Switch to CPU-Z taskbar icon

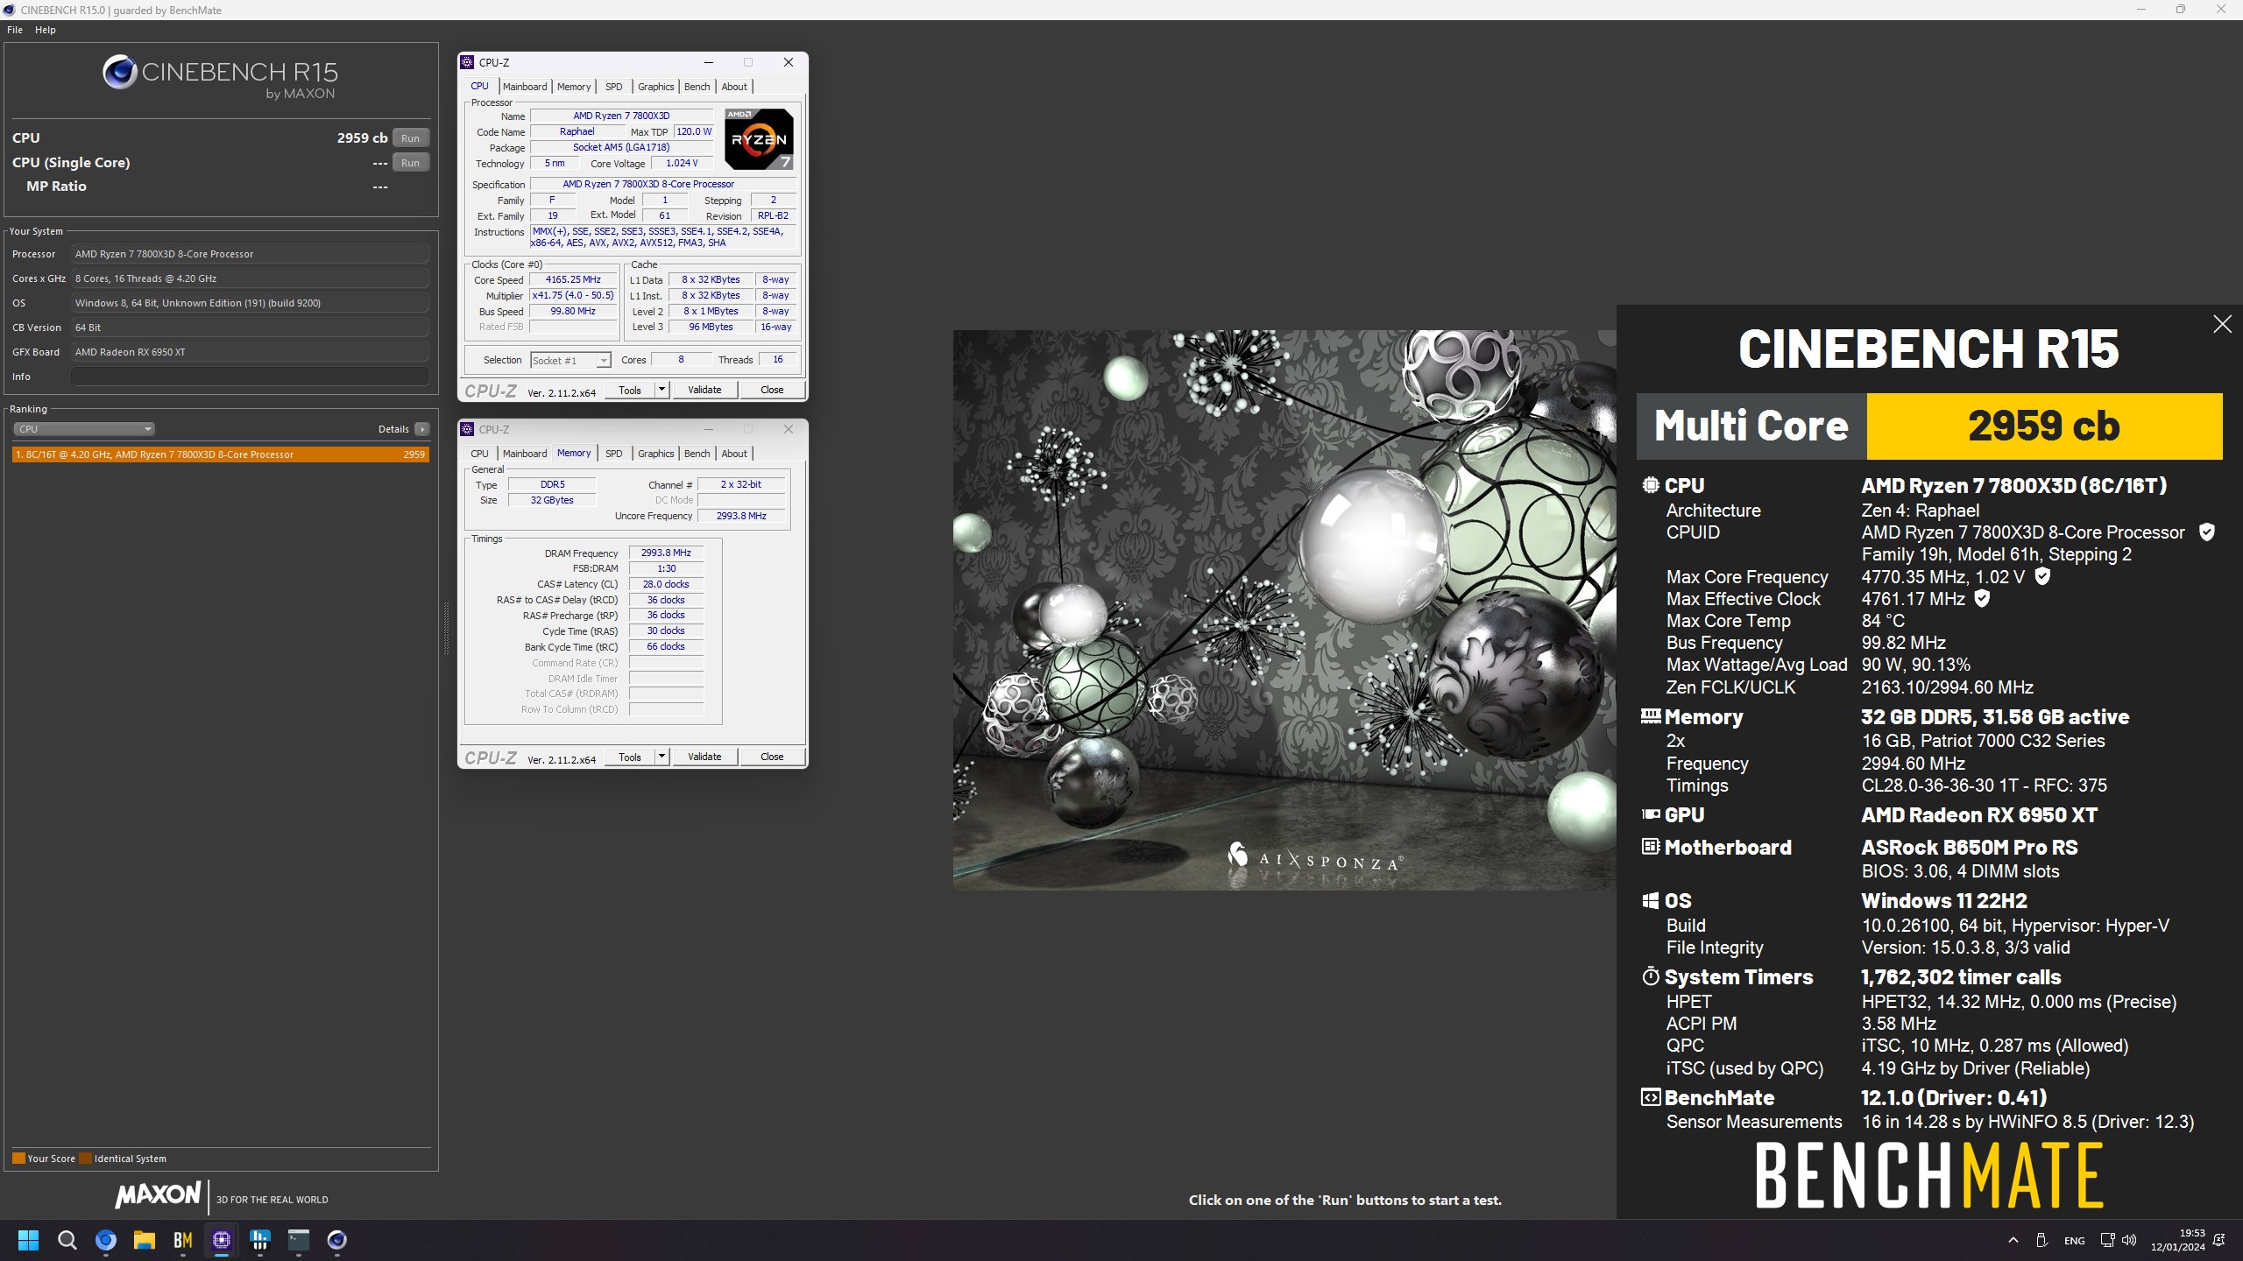[x=222, y=1240]
